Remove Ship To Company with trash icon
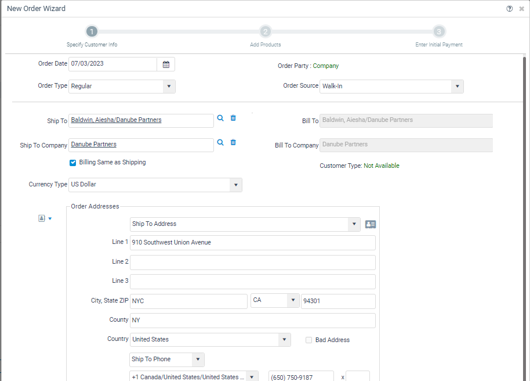Image resolution: width=530 pixels, height=381 pixels. [x=233, y=142]
